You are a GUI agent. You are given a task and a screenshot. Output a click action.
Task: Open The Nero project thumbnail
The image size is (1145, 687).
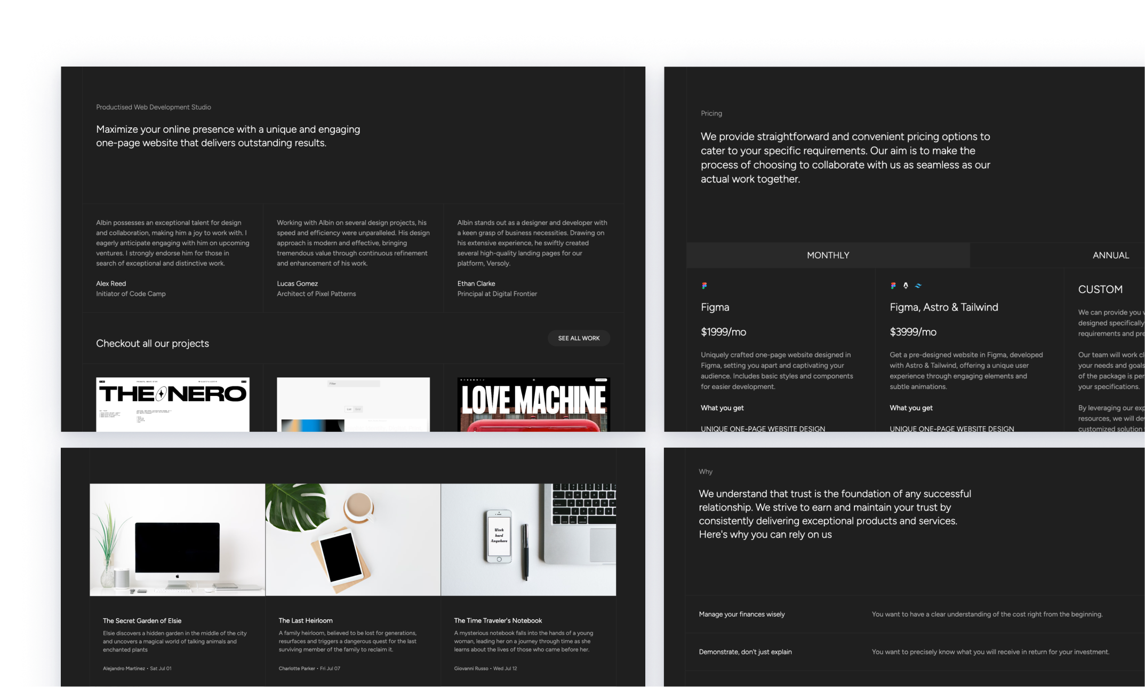pos(172,404)
